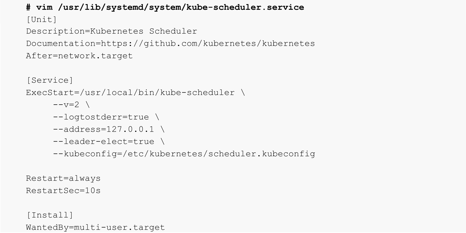Click the Description=Kubernetes Scheduler line
466x233 pixels.
click(111, 31)
